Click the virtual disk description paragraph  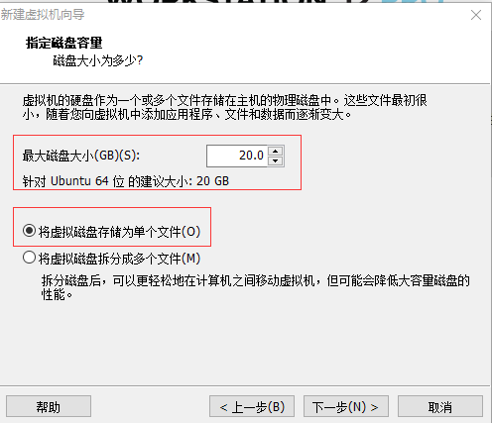point(225,107)
